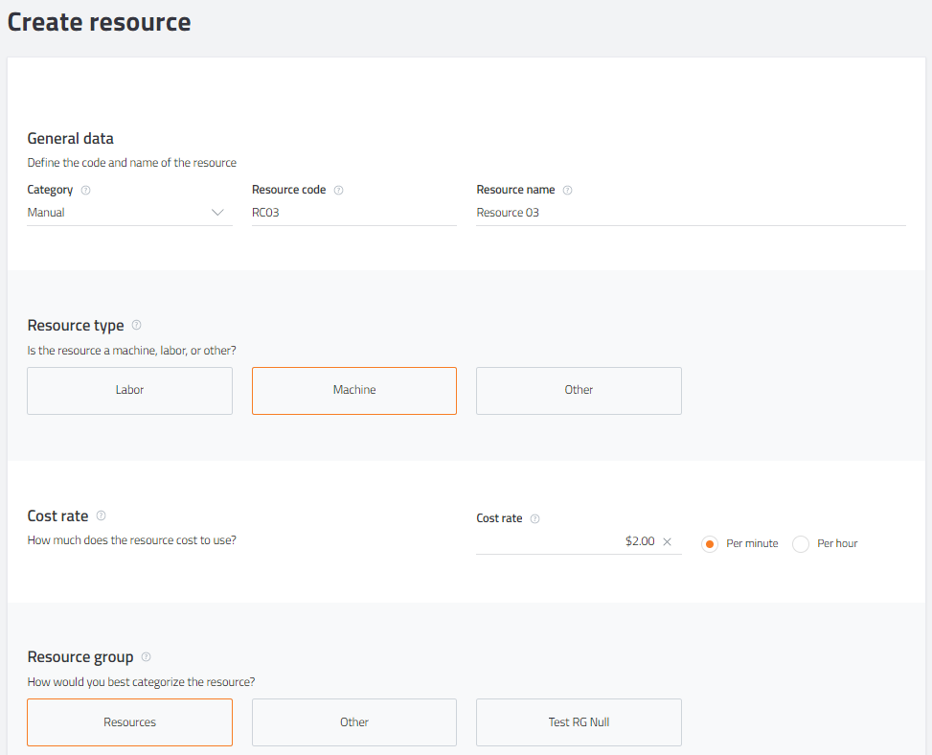The height and width of the screenshot is (755, 932).
Task: Expand the Category dropdown showing Manual
Action: point(129,213)
